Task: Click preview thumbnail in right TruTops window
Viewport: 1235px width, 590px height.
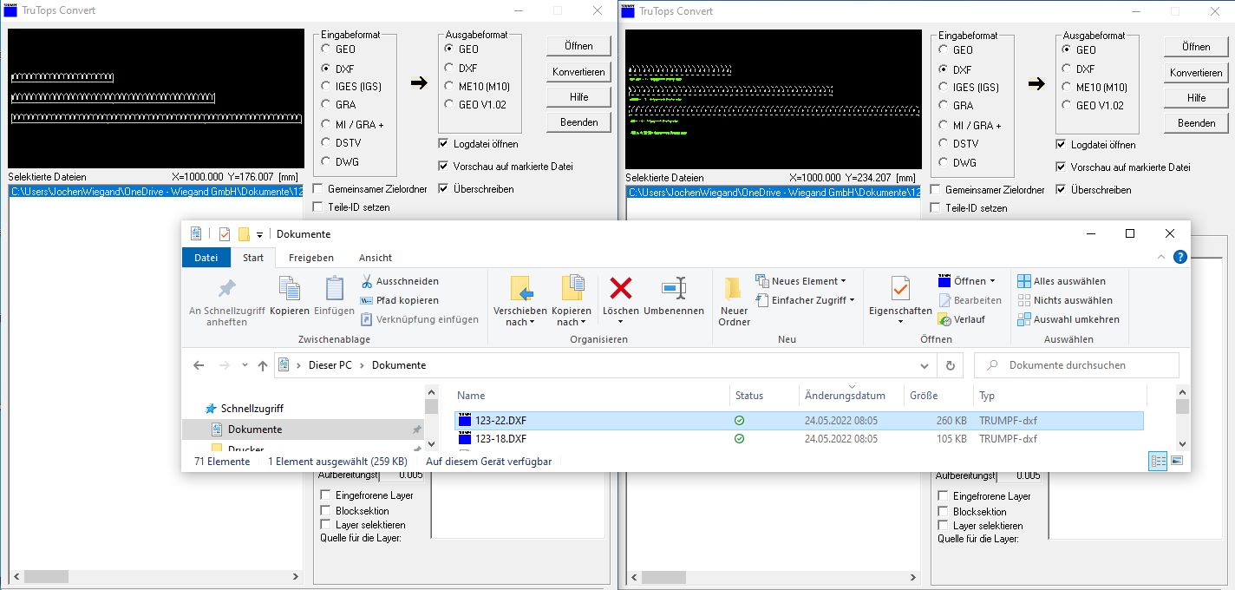Action: [x=773, y=100]
